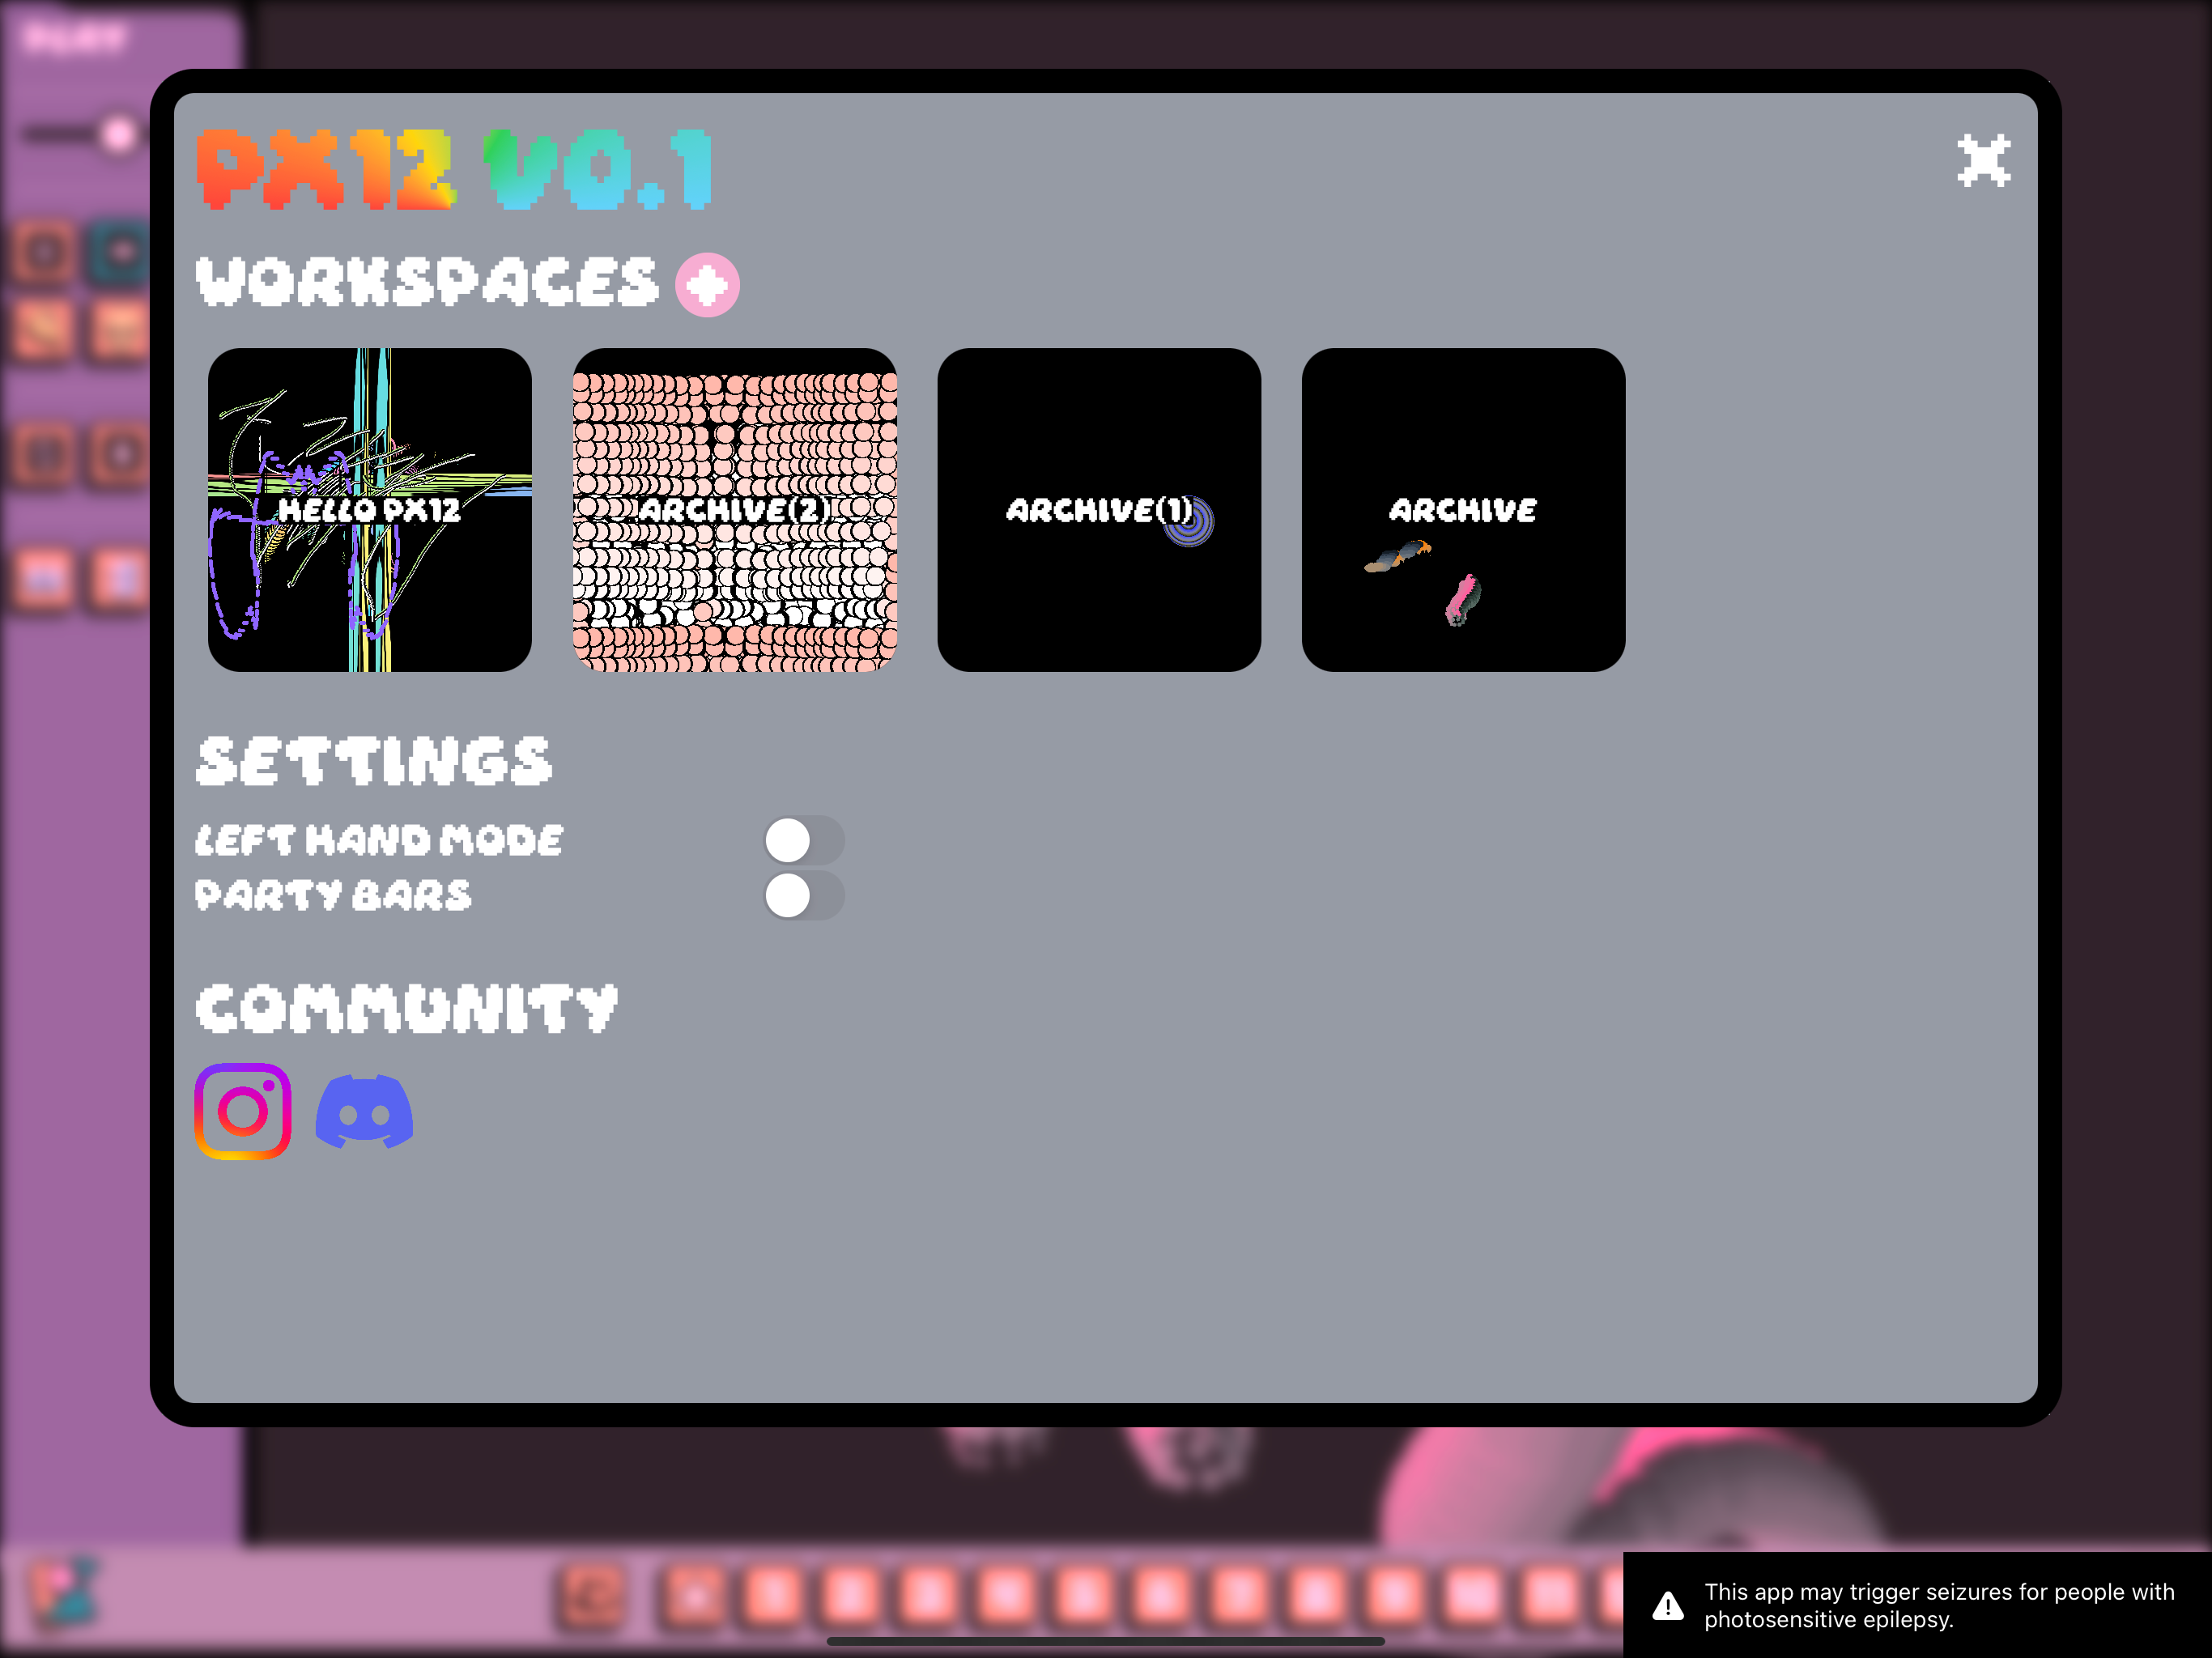Tap the home indicator bar at screen bottom
Viewport: 2212px width, 1658px height.
pos(1105,1641)
